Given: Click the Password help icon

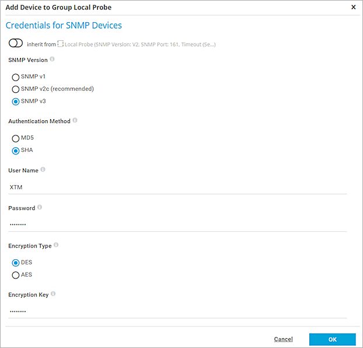Looking at the screenshot, I should point(40,207).
